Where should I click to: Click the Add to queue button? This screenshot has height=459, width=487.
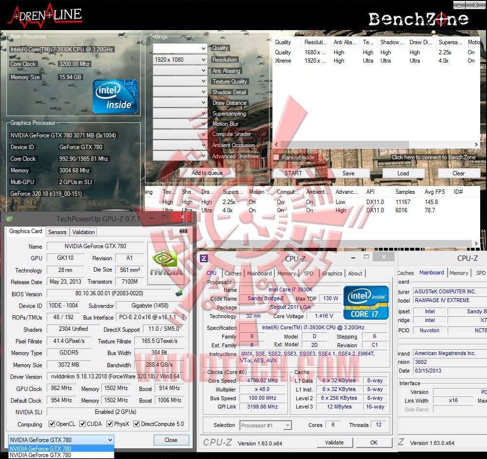point(207,173)
